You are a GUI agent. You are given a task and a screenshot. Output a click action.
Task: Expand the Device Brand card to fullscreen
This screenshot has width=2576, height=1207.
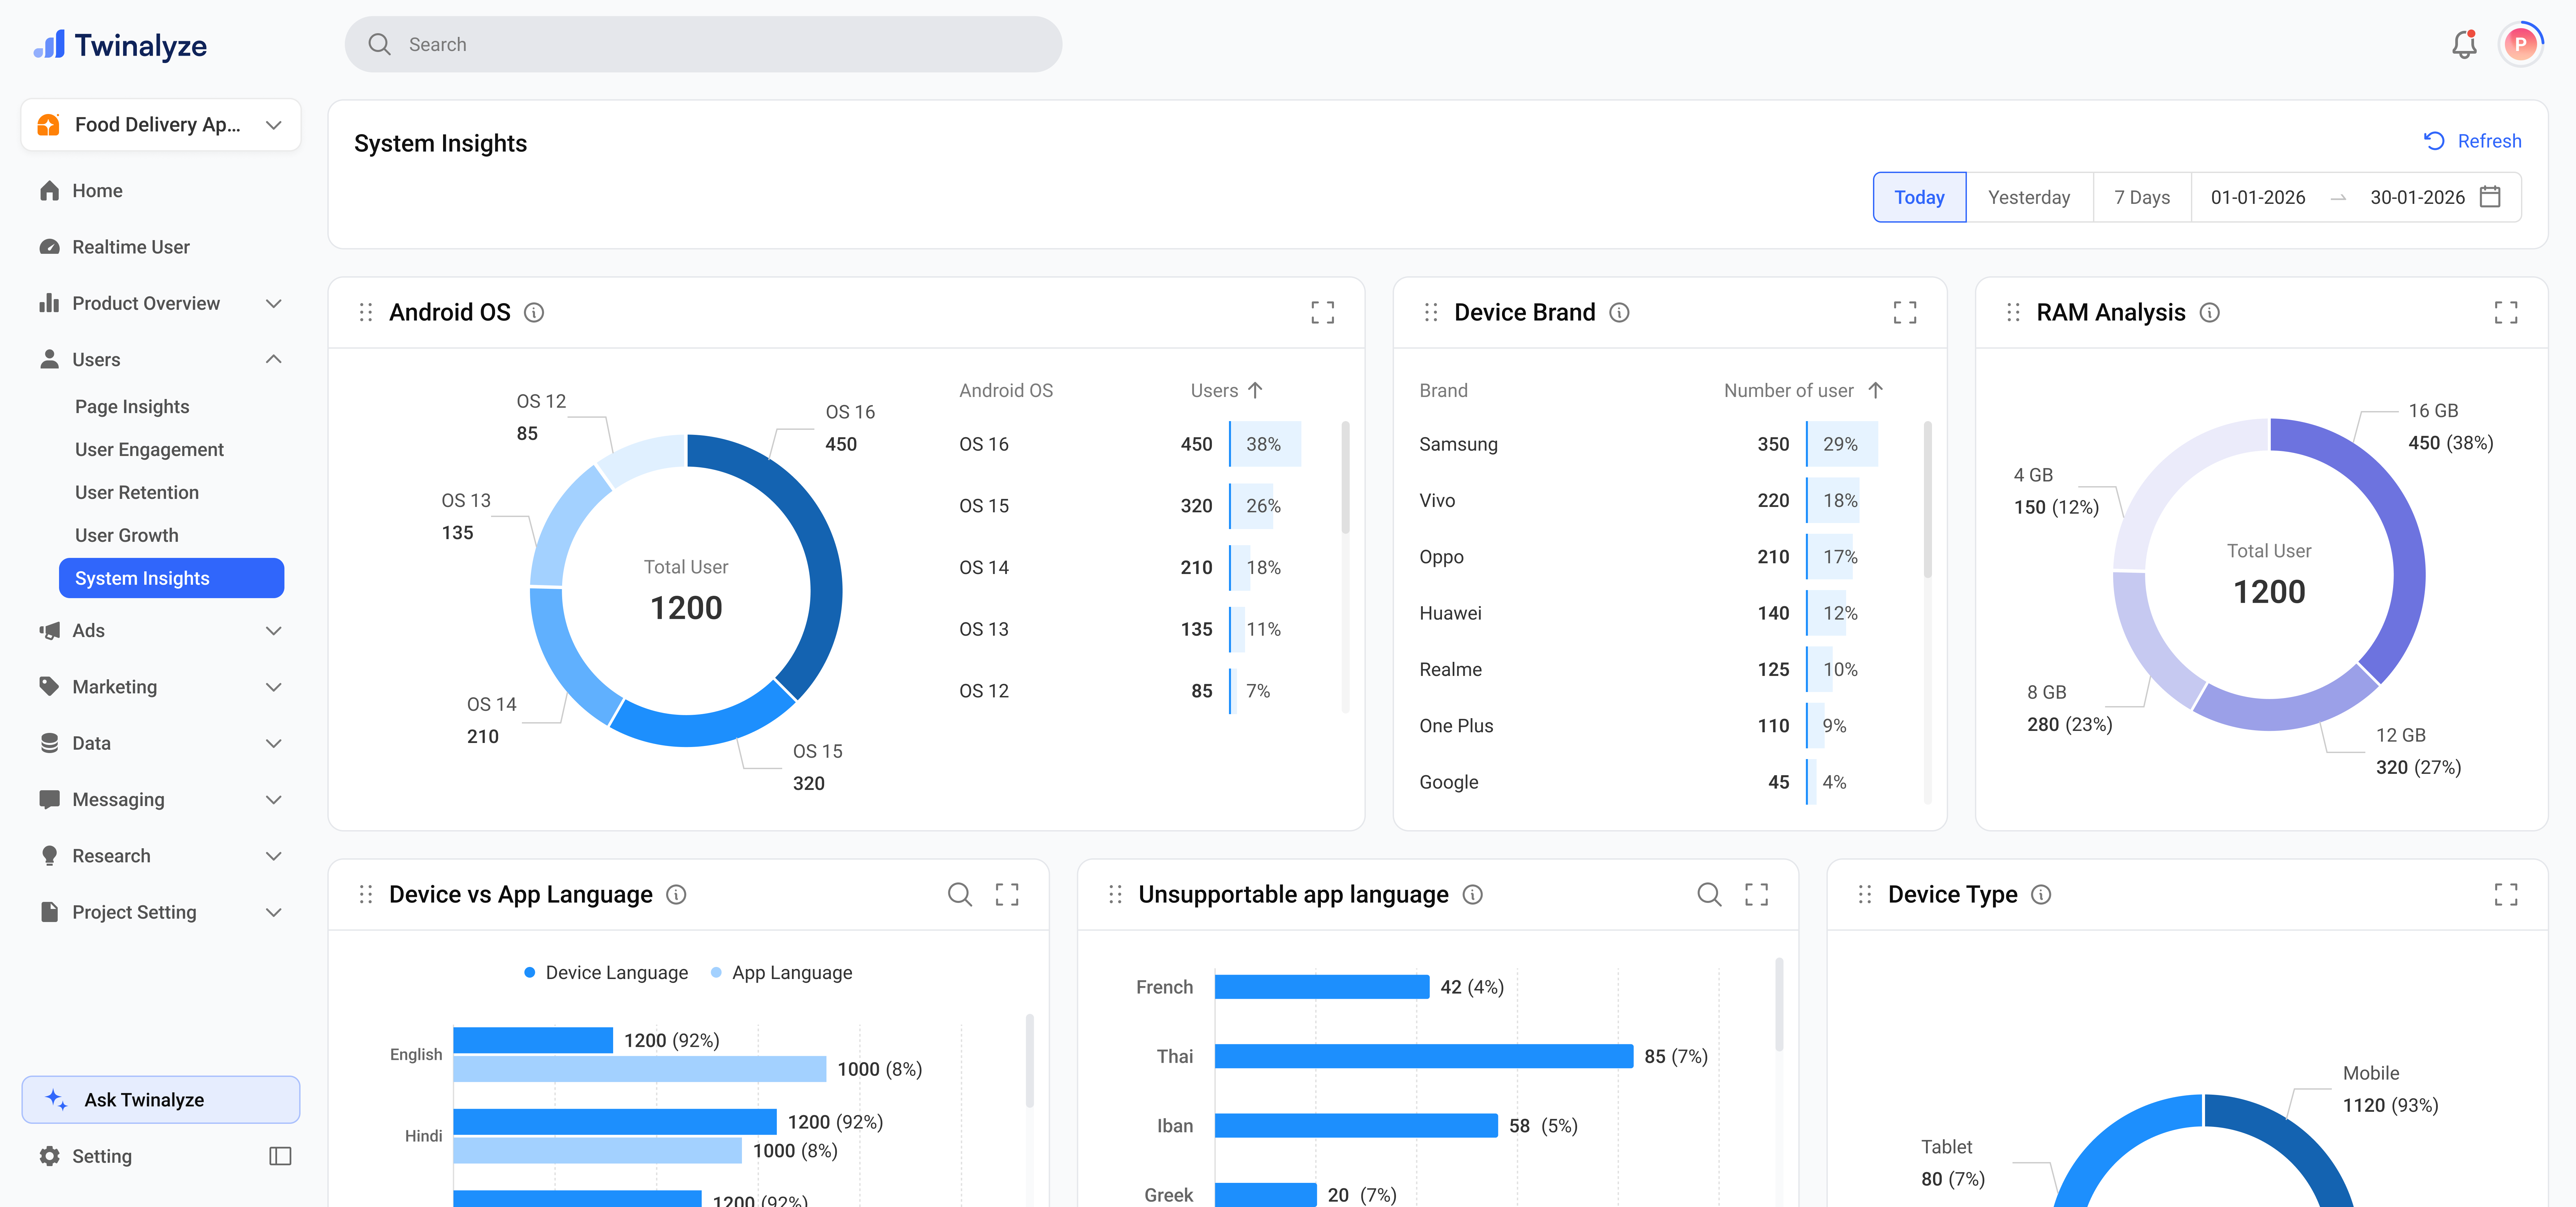point(1905,313)
